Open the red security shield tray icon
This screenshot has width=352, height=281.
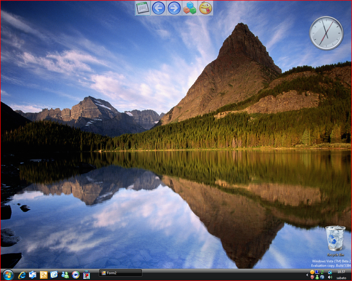pyautogui.click(x=312, y=277)
